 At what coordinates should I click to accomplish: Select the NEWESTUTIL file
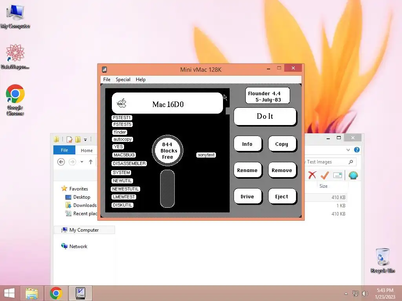point(125,189)
